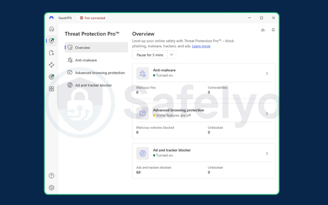The width and height of the screenshot is (328, 205).
Task: Click the 'Malicious files' label
Action: pyautogui.click(x=146, y=87)
